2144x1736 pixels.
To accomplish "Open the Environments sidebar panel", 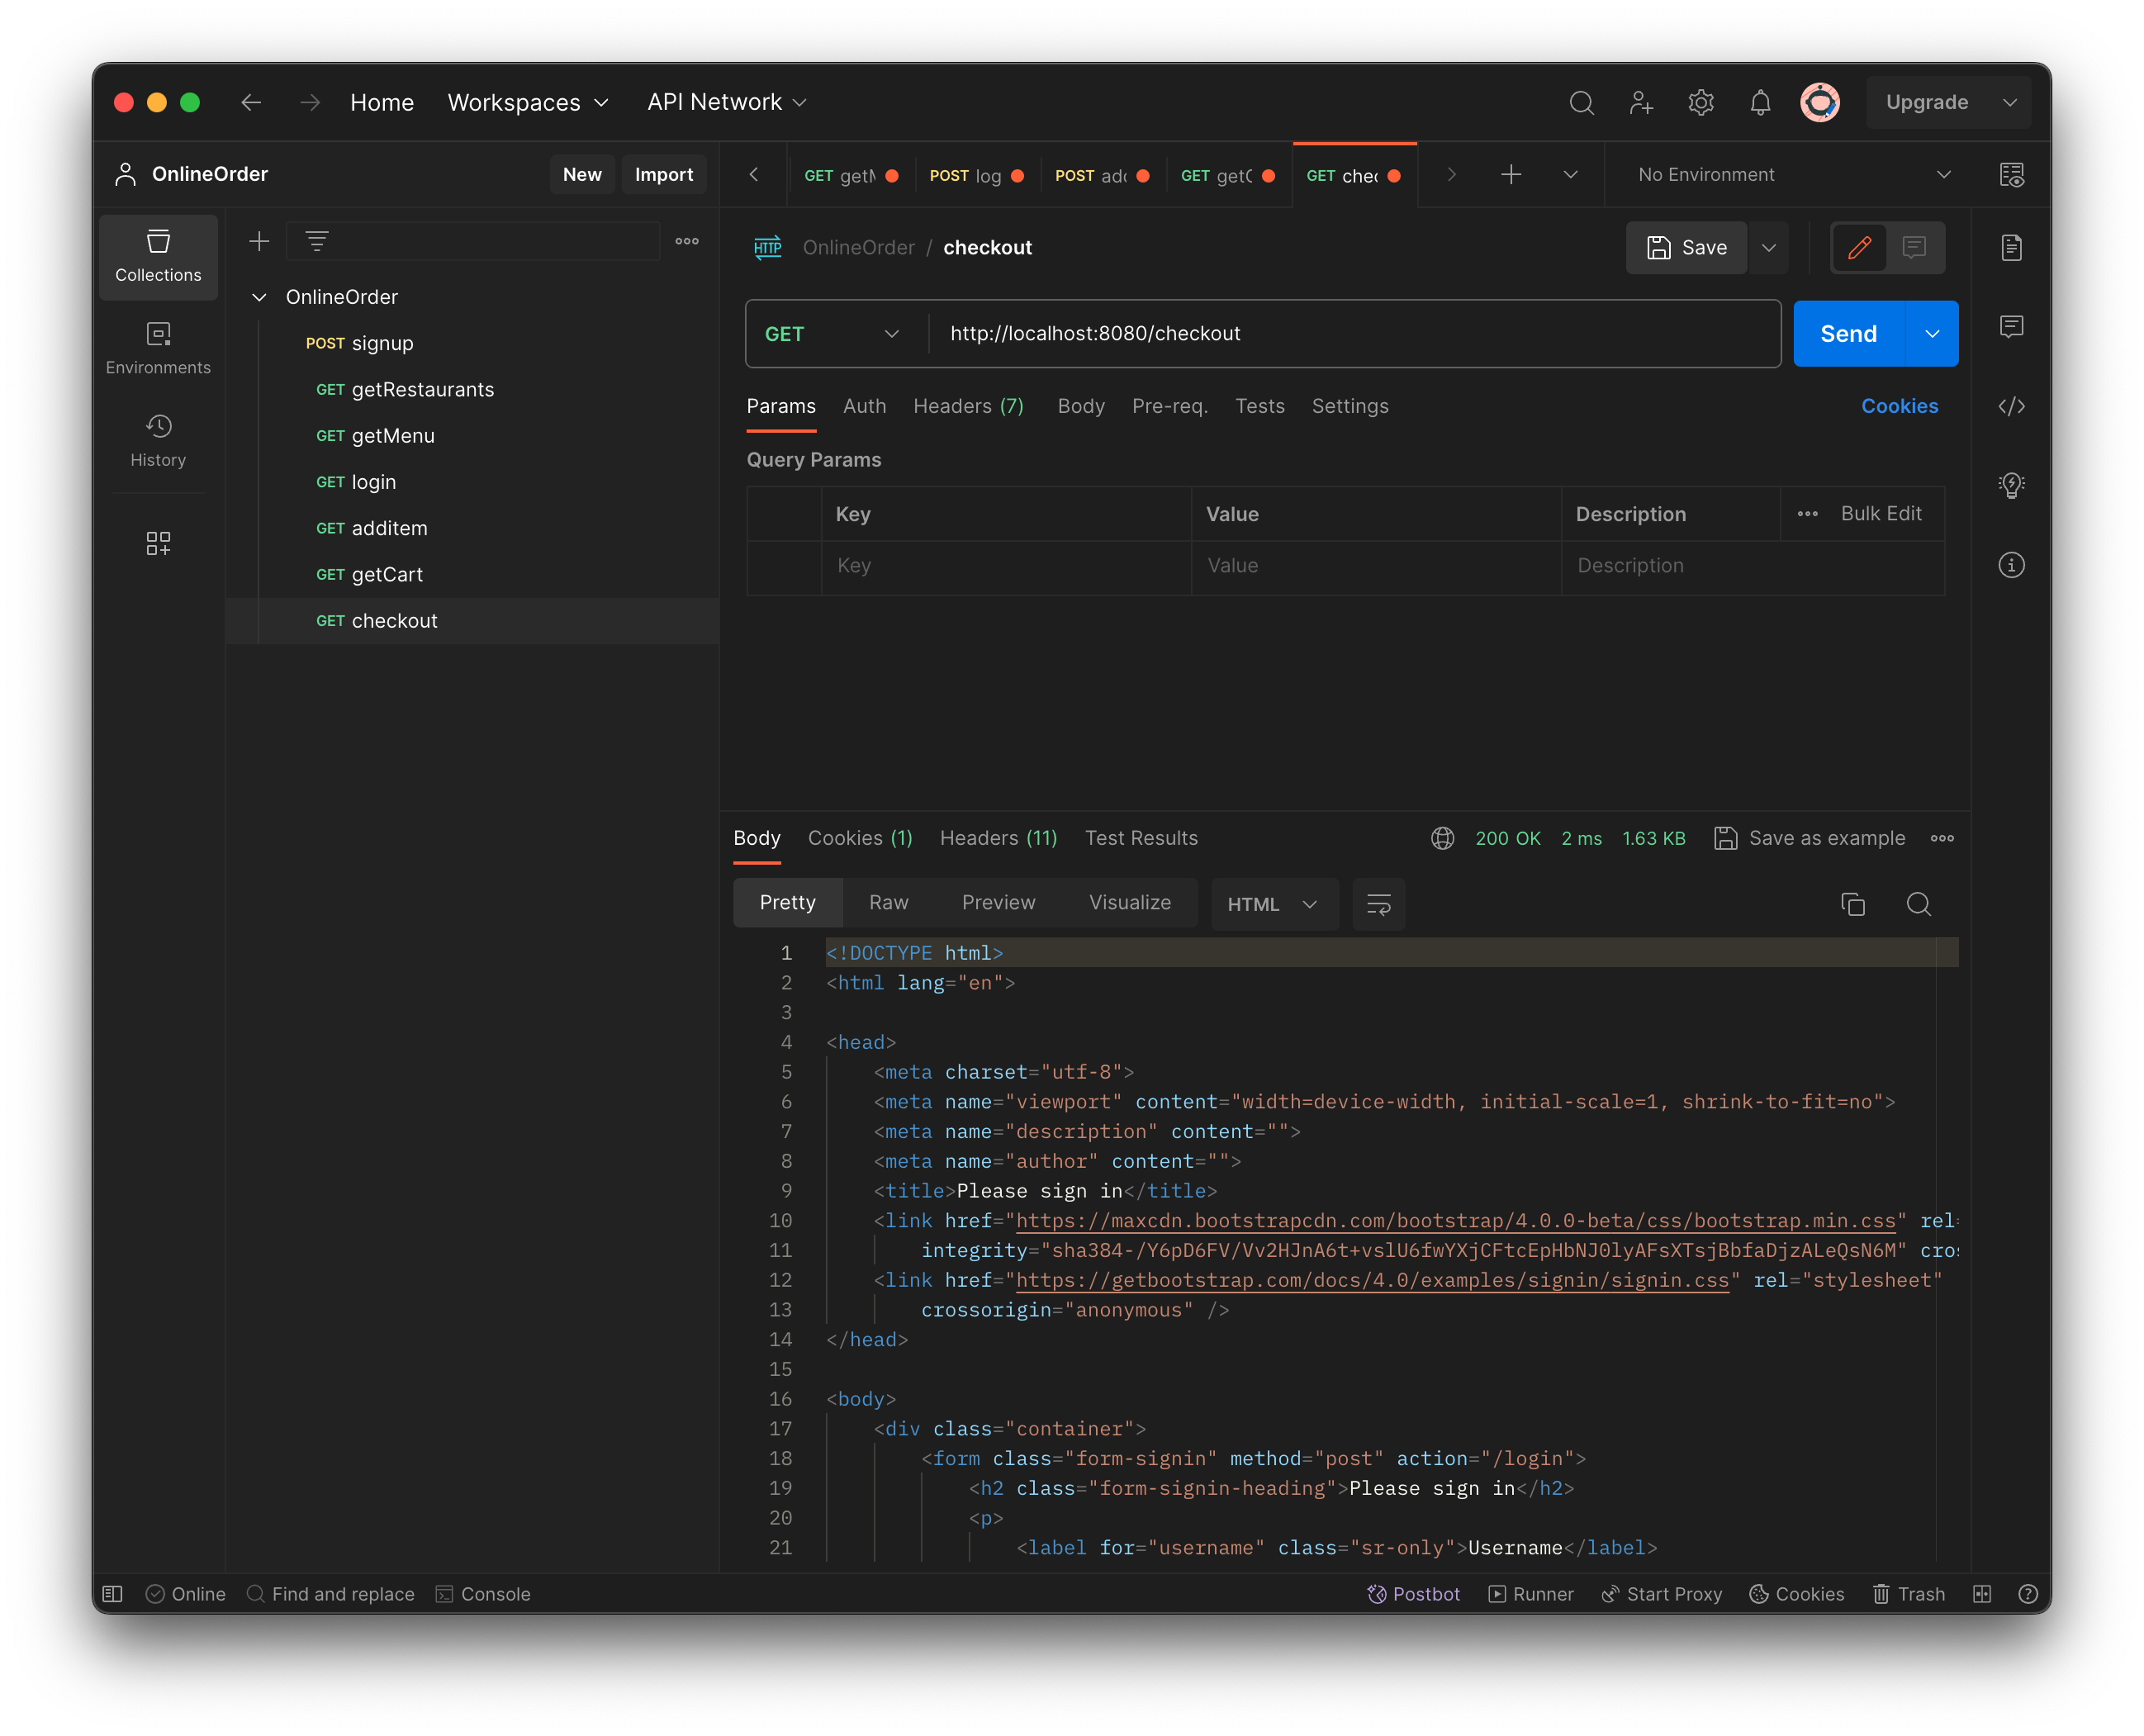I will click(x=158, y=347).
